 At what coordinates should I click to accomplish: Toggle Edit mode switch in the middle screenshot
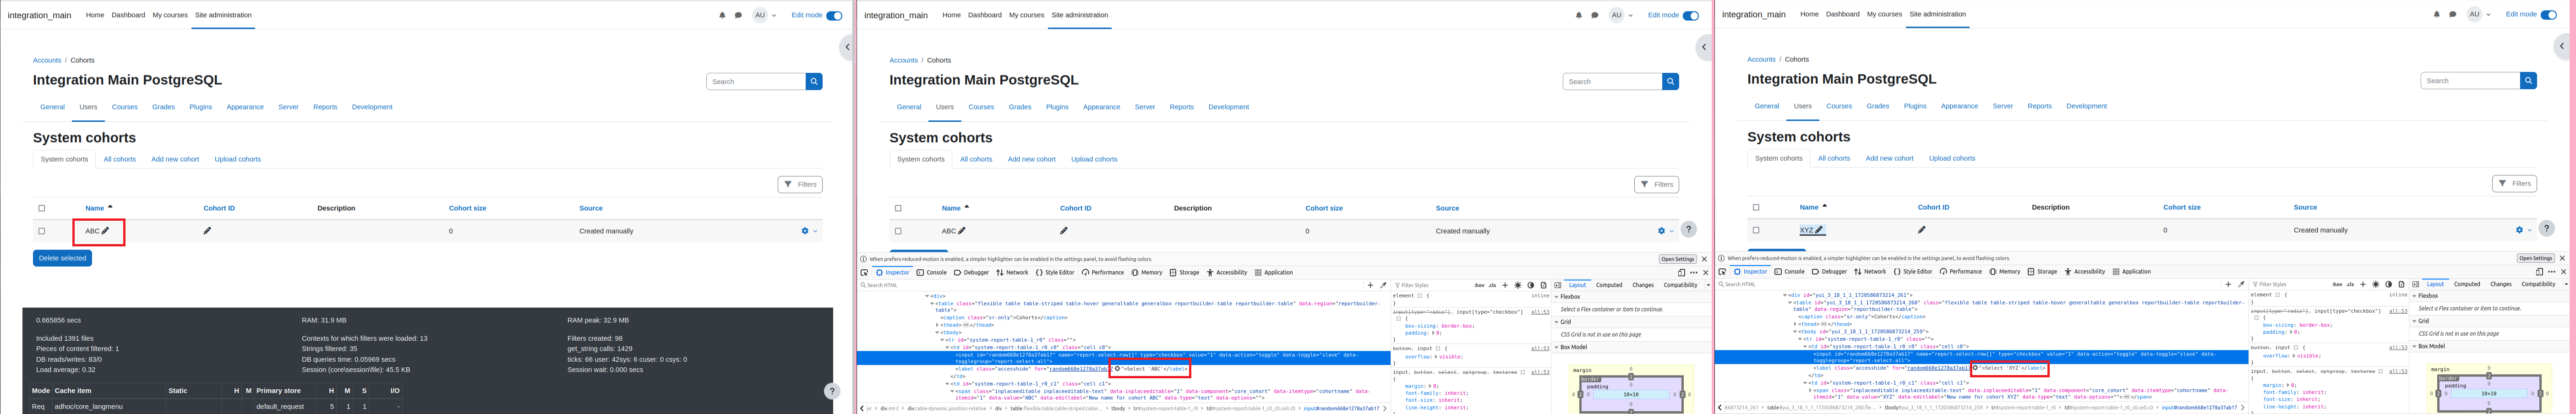(x=1691, y=15)
